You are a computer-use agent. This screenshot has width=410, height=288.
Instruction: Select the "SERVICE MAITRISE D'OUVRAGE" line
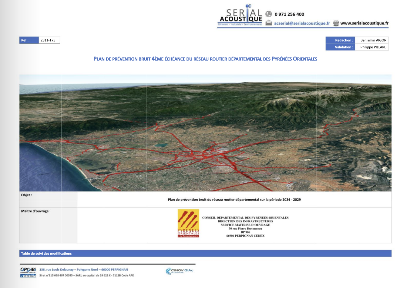point(245,225)
